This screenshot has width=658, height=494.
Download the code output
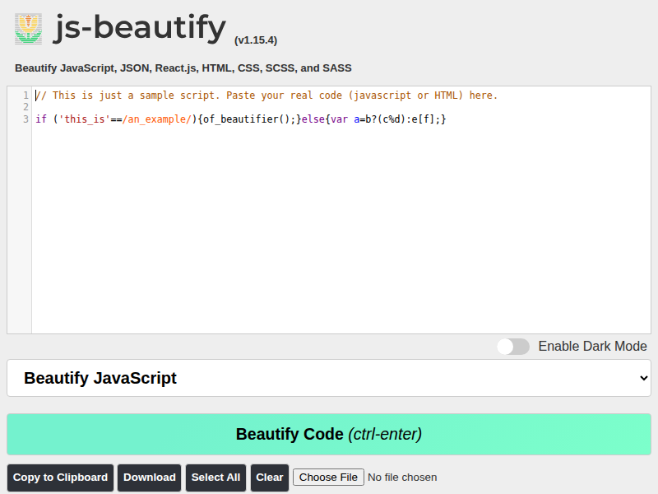click(x=150, y=478)
